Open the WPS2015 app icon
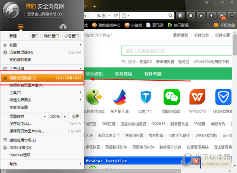The height and width of the screenshot is (173, 237). point(197,97)
